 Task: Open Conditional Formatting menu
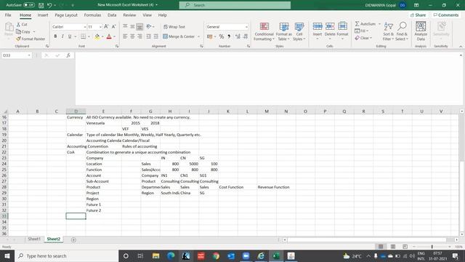264,31
